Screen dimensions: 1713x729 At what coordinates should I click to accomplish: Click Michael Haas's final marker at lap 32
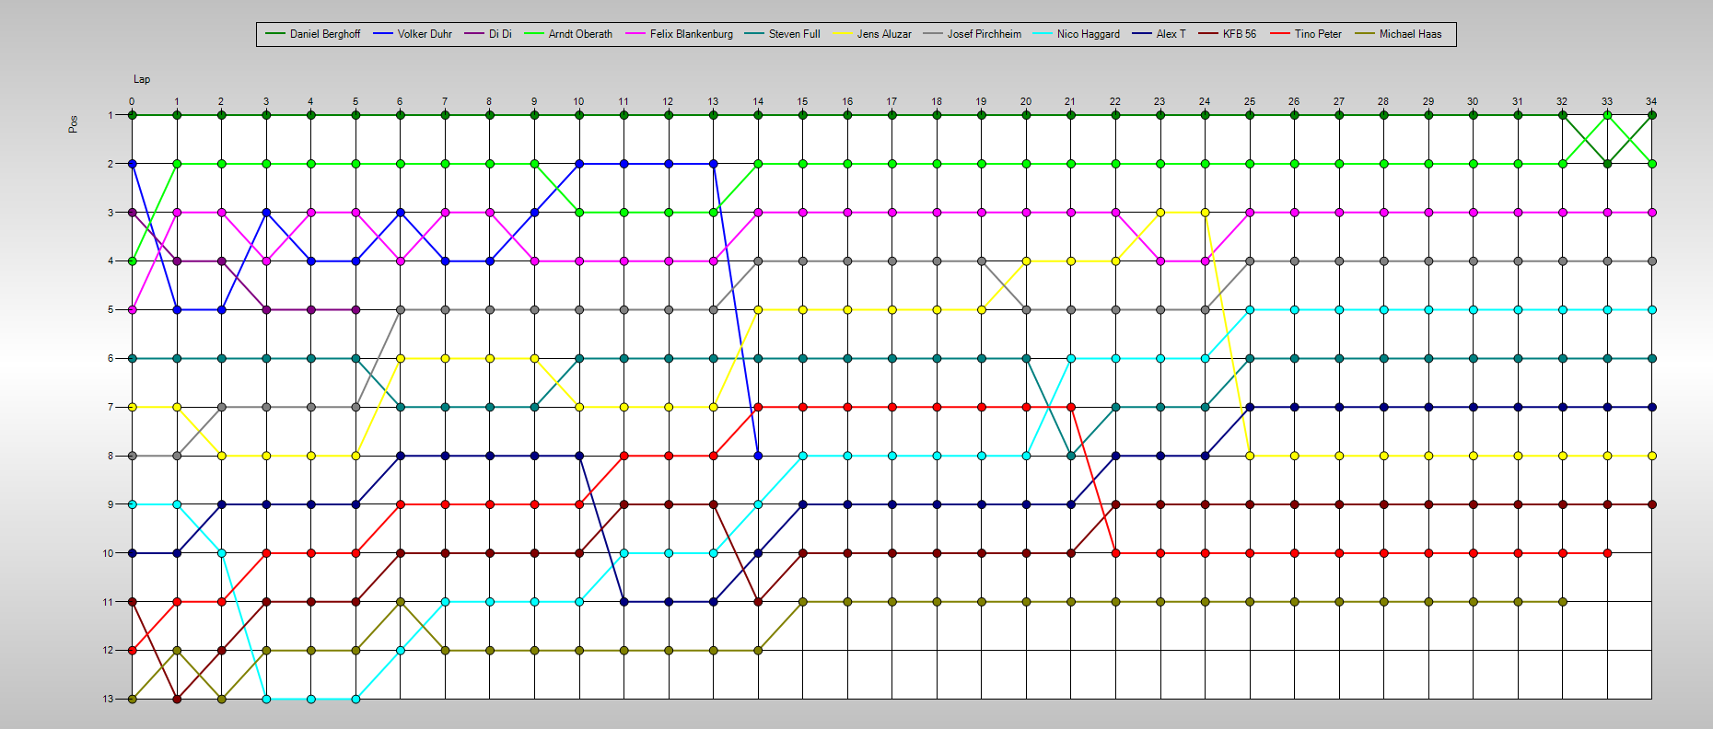(x=1562, y=602)
